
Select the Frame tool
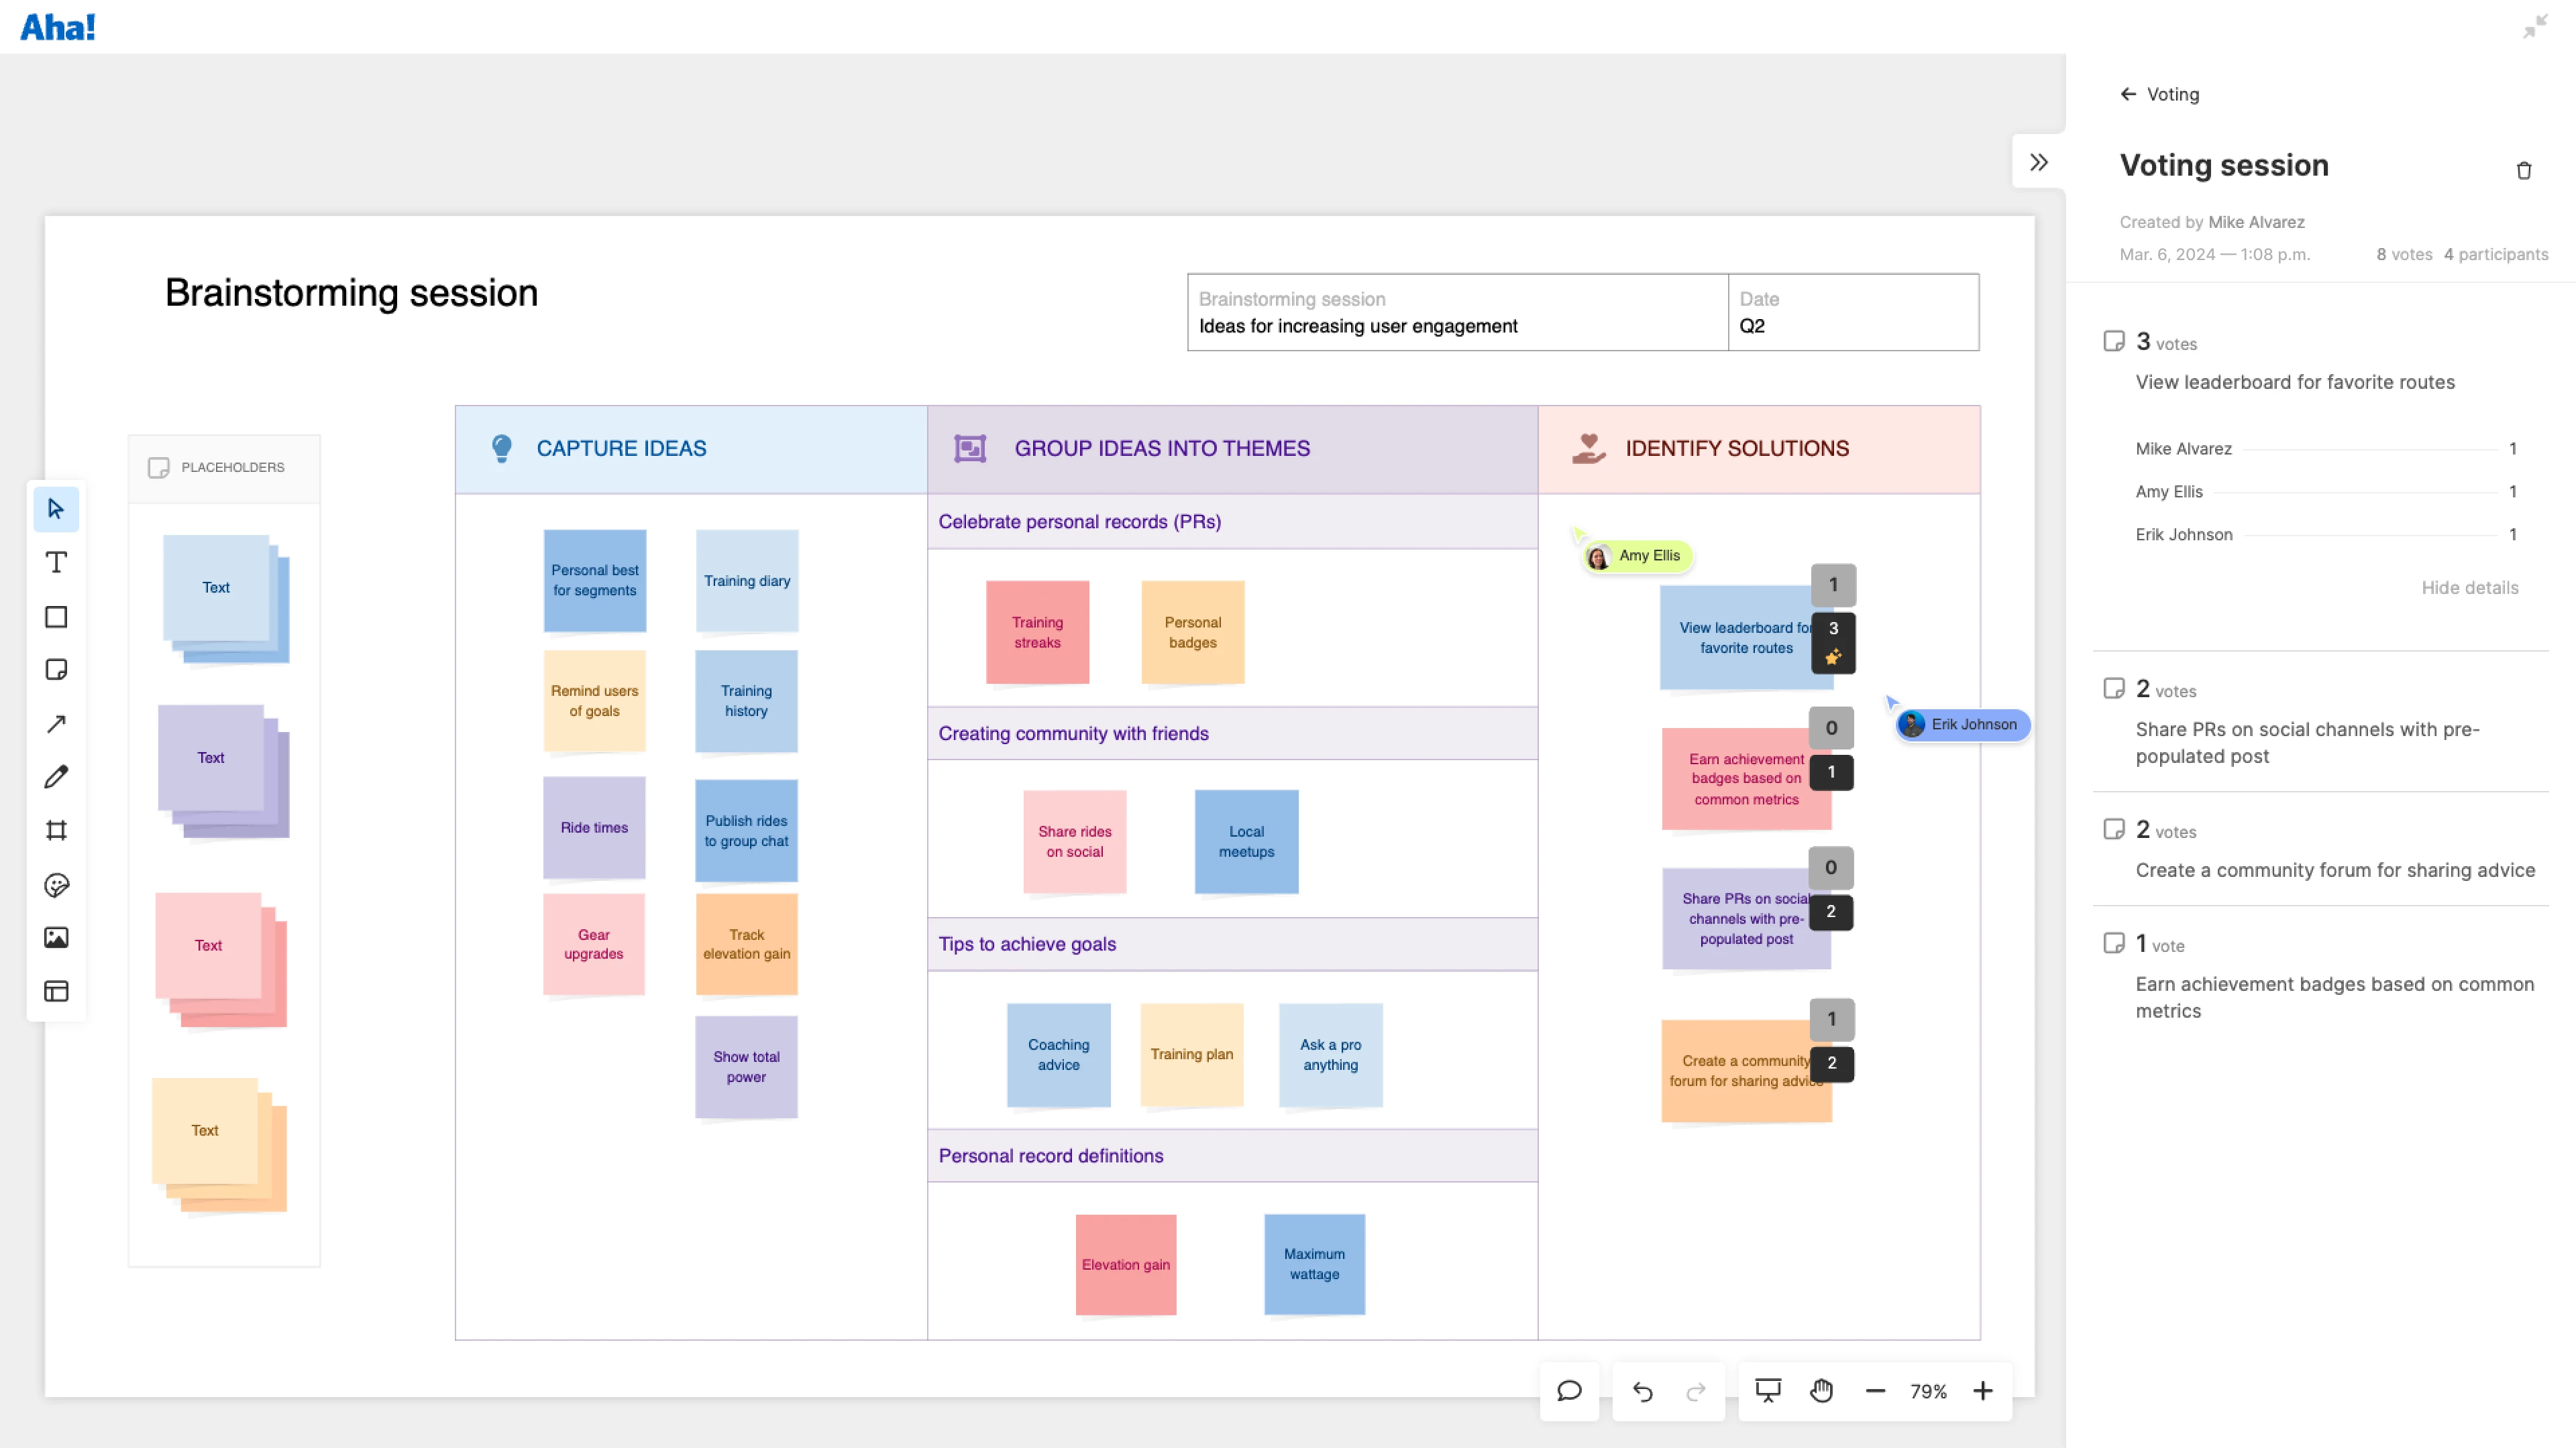(56, 831)
